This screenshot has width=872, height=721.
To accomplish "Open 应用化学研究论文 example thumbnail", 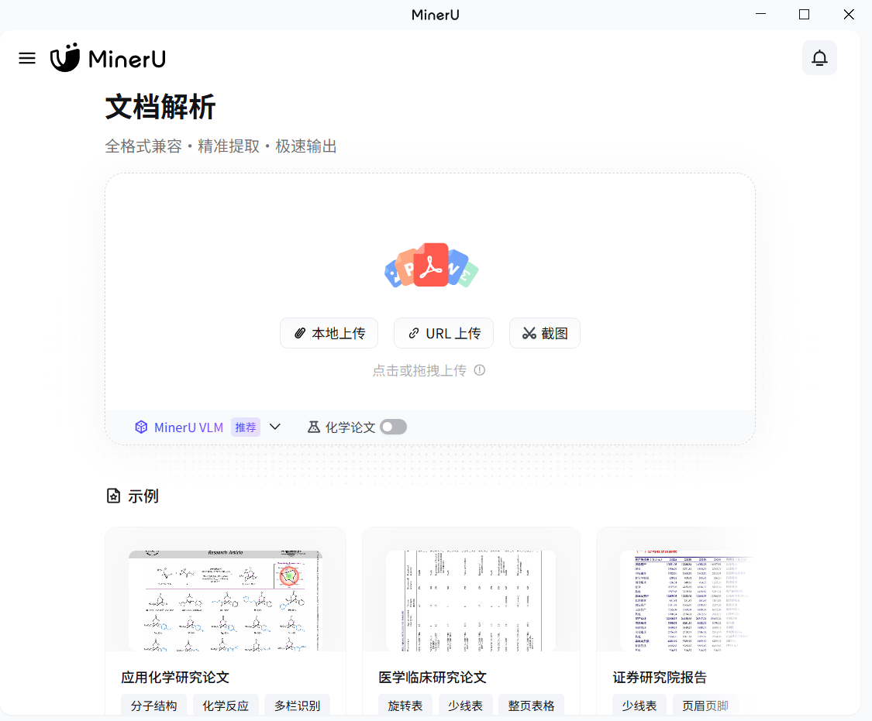I will tap(226, 600).
